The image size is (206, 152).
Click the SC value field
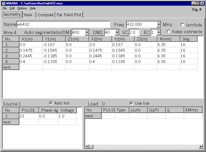[x=134, y=32]
